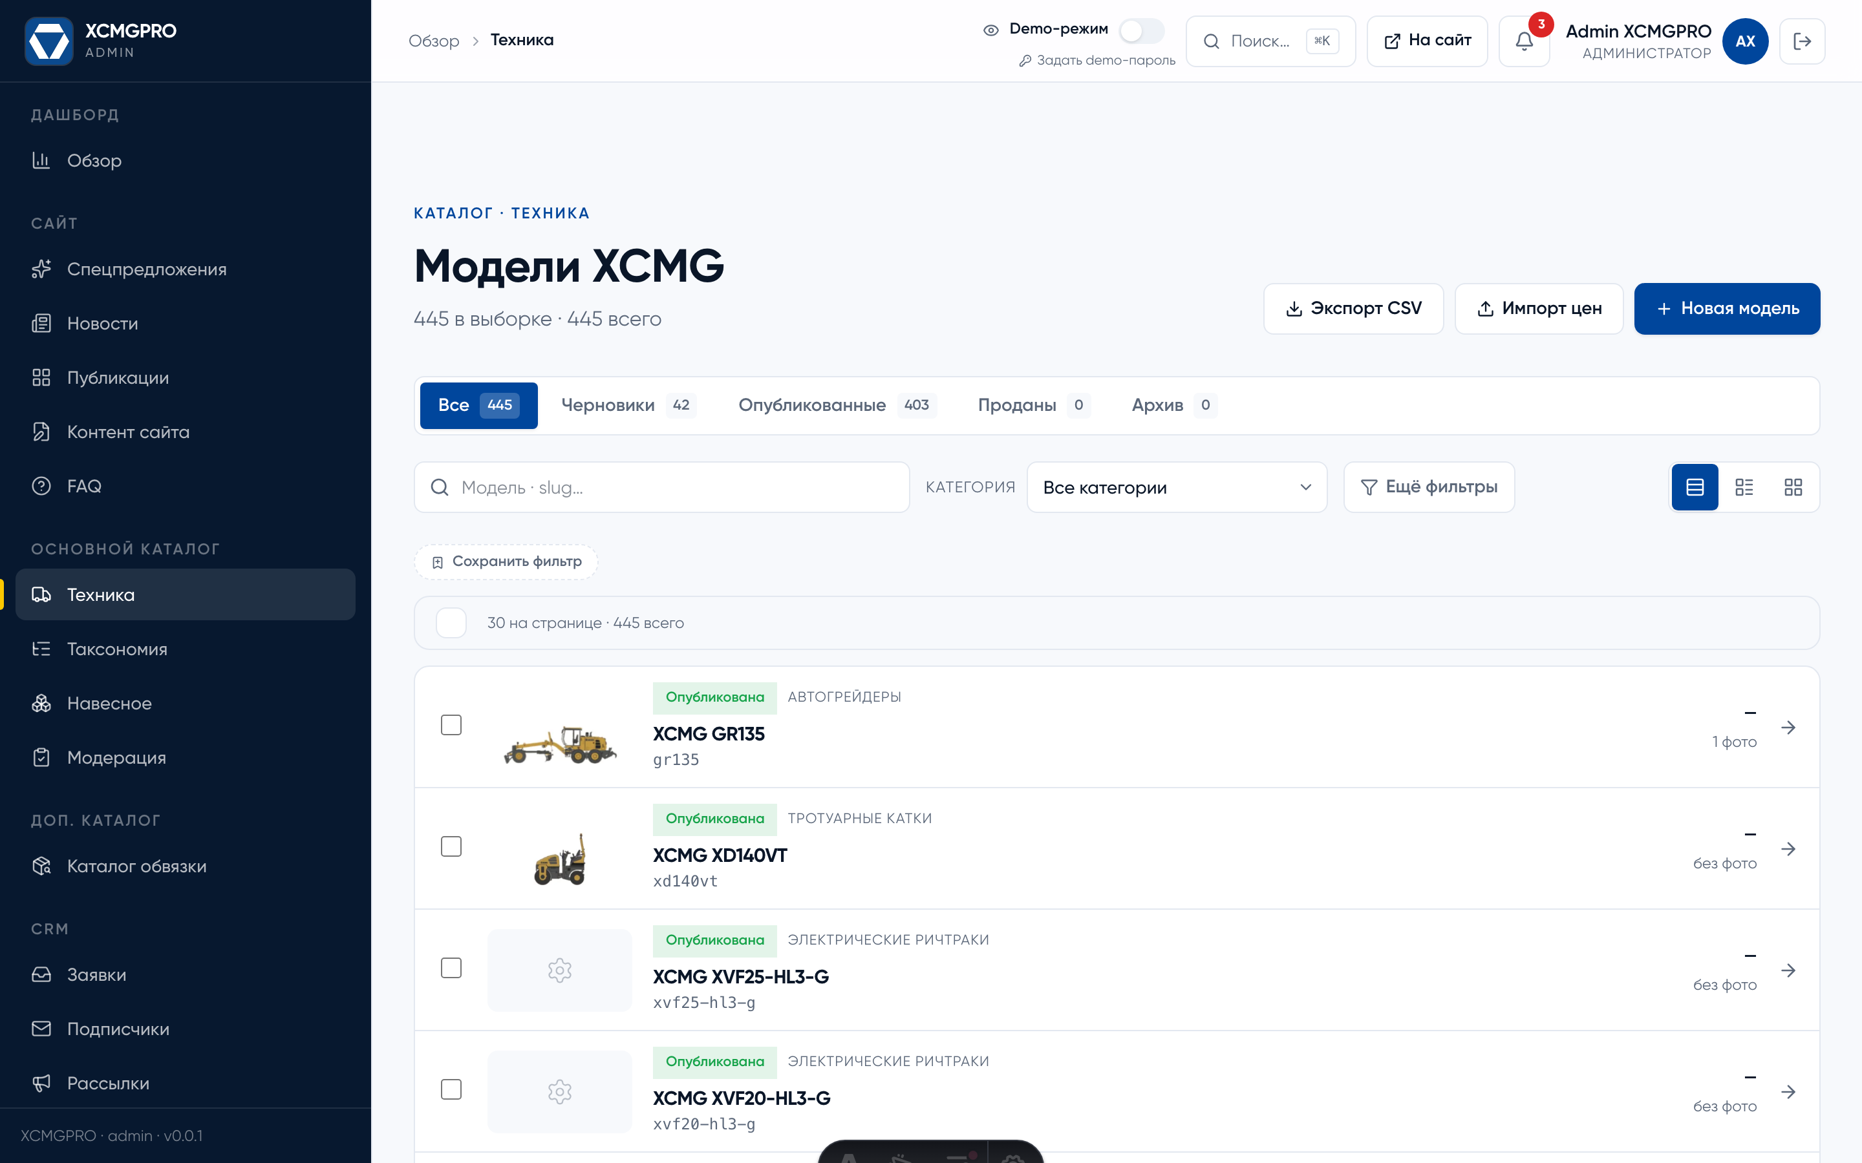Select the Архив tab
Image resolution: width=1862 pixels, height=1163 pixels.
(x=1174, y=405)
